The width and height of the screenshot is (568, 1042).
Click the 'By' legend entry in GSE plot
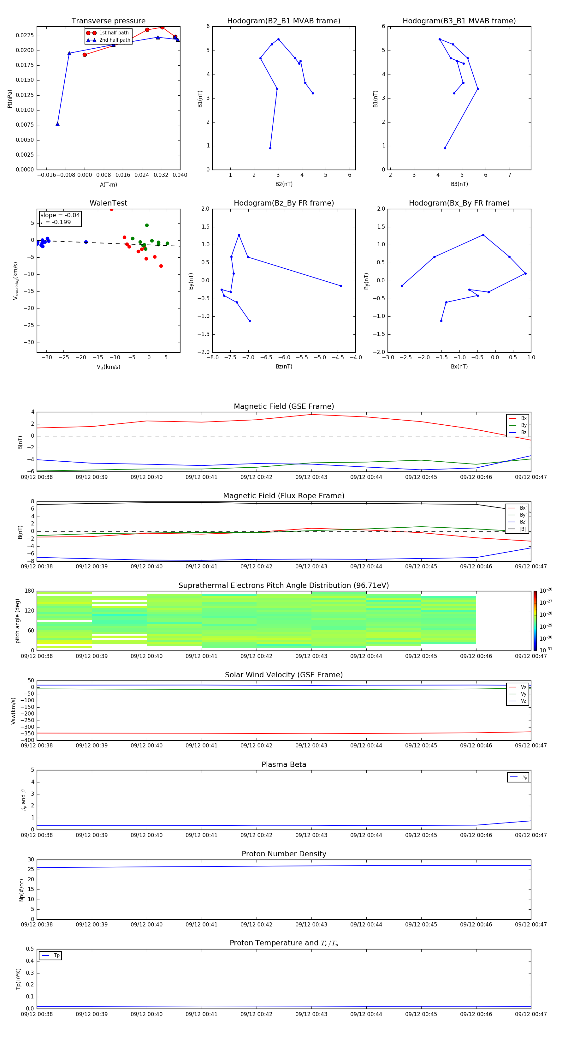click(518, 425)
